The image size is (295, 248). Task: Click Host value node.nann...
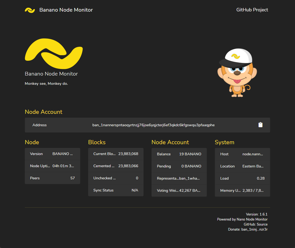pyautogui.click(x=253, y=154)
